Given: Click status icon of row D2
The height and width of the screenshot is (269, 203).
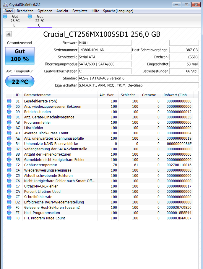Looking at the screenshot, I should (x=9, y=202).
